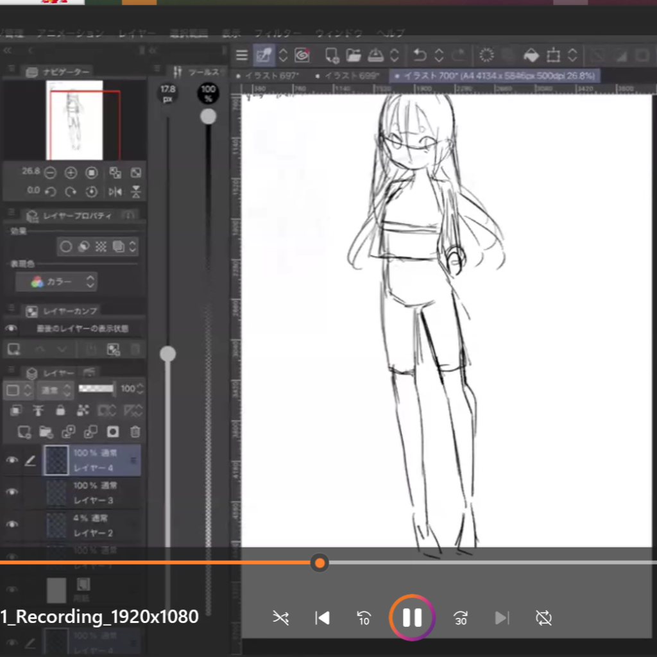Skip back 10 seconds in the video
Image resolution: width=657 pixels, height=657 pixels.
(x=364, y=618)
